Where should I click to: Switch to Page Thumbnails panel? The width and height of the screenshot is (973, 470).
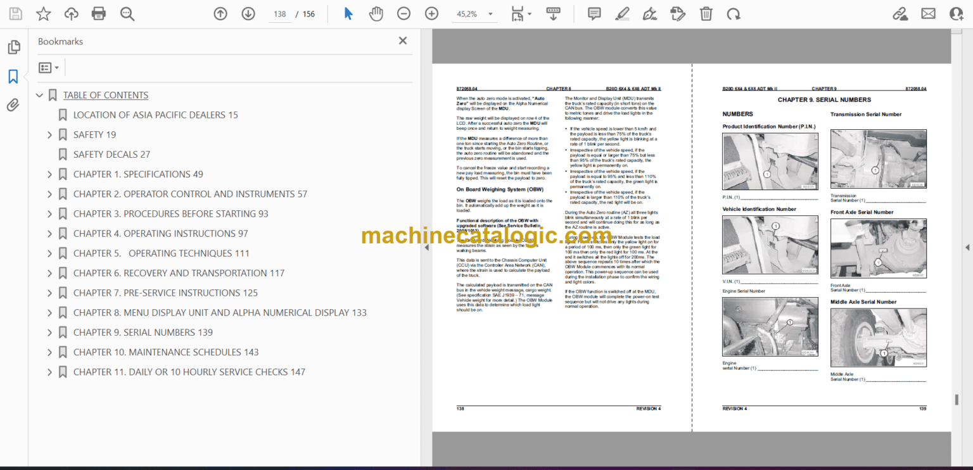13,47
